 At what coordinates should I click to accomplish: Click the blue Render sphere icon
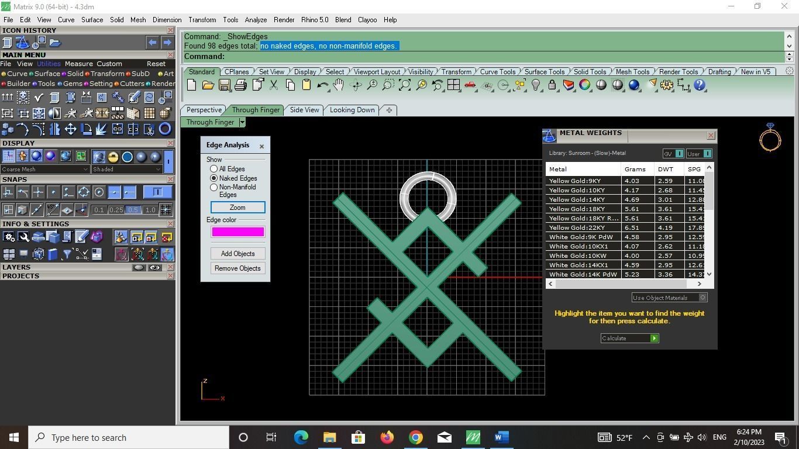coord(633,85)
